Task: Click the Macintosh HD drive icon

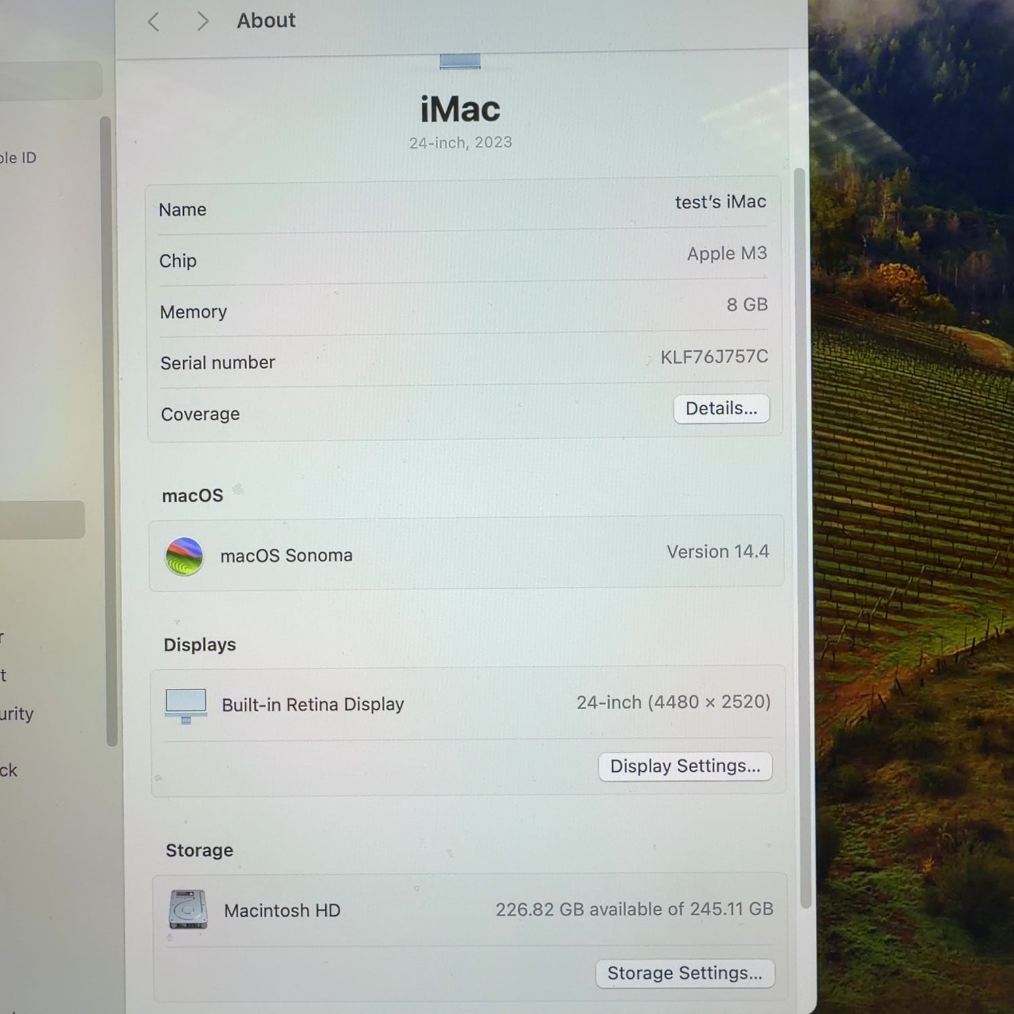Action: click(x=188, y=910)
